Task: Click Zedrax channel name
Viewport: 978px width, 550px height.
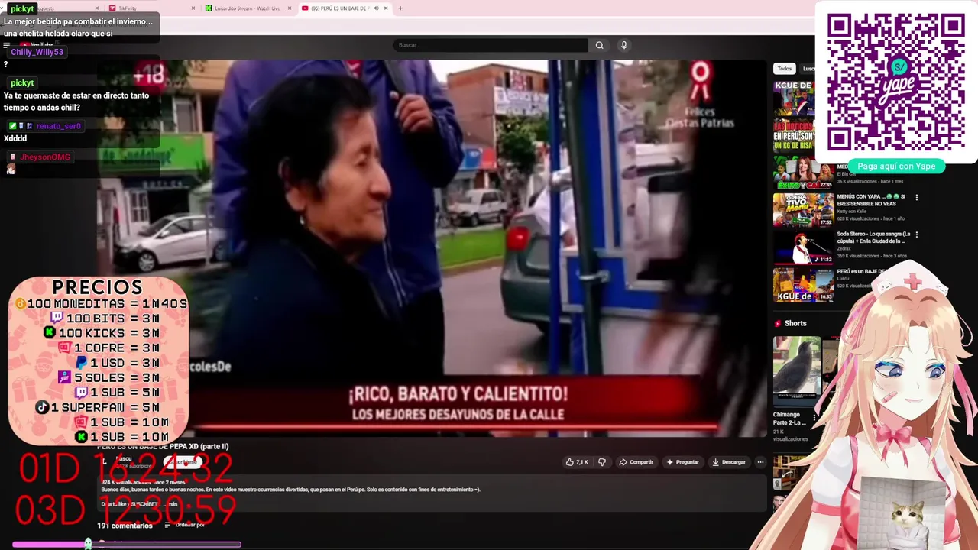Action: (x=845, y=248)
